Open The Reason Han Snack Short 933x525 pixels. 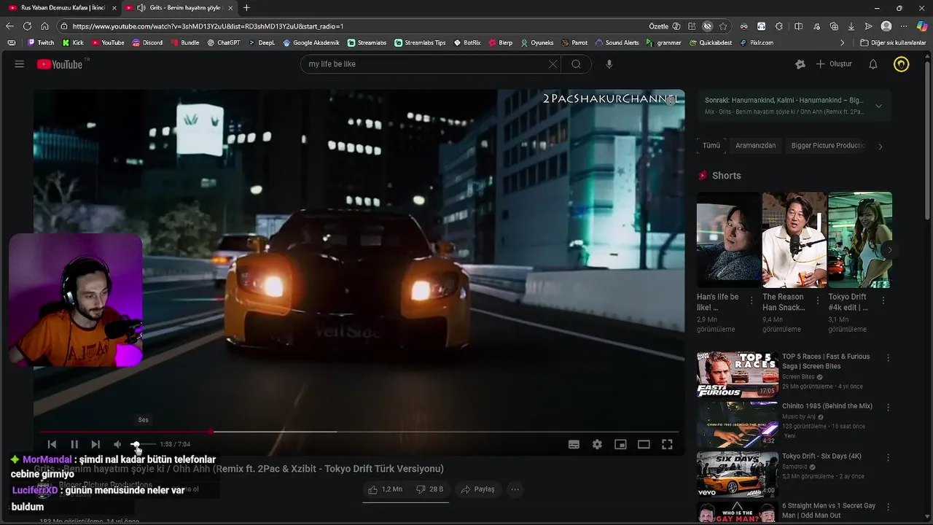(x=793, y=240)
